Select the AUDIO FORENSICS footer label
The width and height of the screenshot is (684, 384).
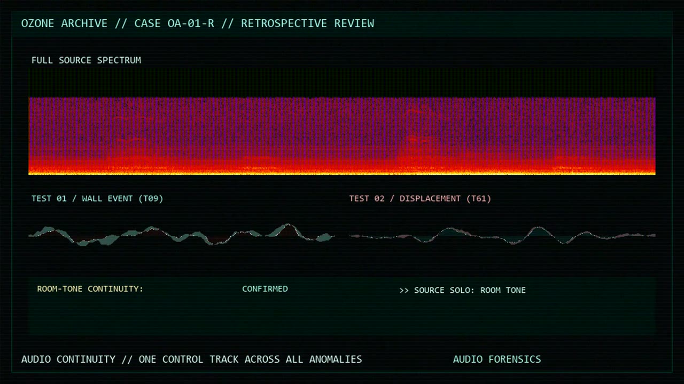click(x=497, y=359)
